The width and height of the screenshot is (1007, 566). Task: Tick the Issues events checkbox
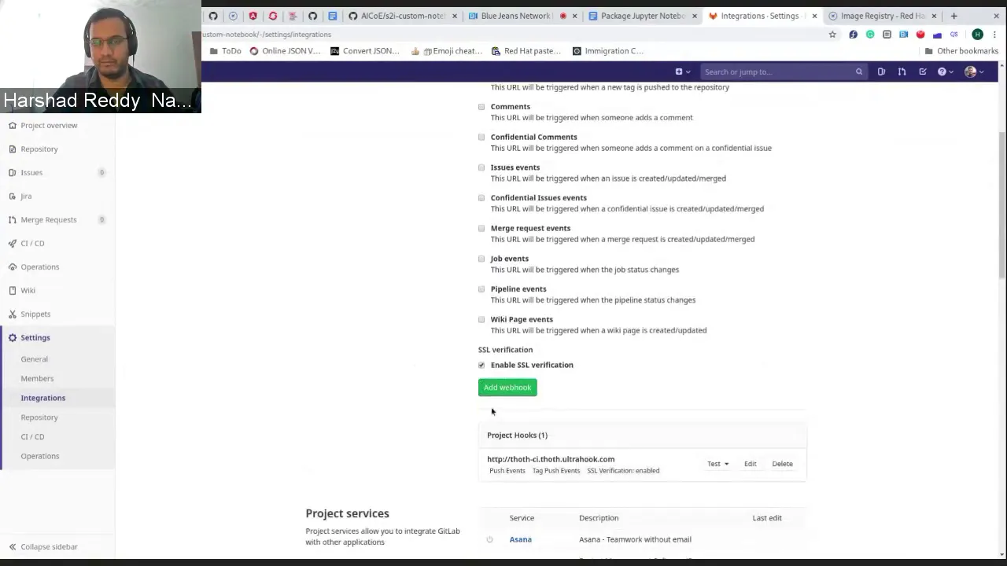481,167
